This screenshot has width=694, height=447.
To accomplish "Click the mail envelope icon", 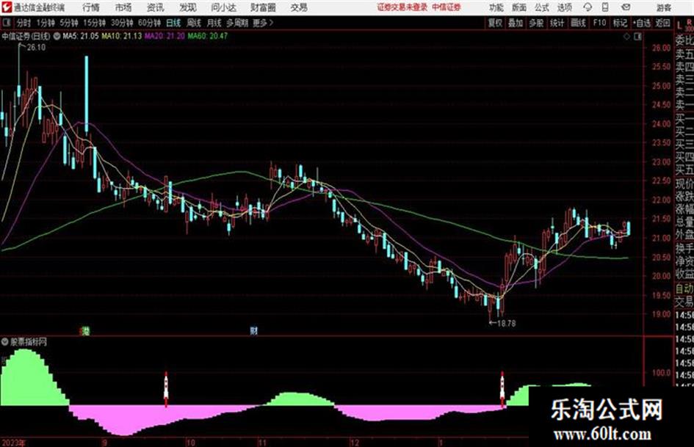I will (626, 7).
